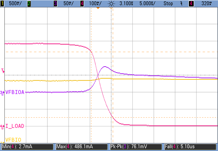Click the channel 3 ground level marker
Screen dimensions: 218x151
2,93
